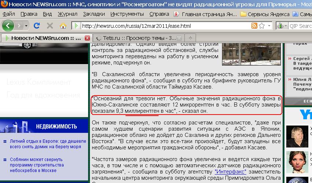Open the Закладки menu
Screen dimensions: 312x183
[x=94, y=14]
